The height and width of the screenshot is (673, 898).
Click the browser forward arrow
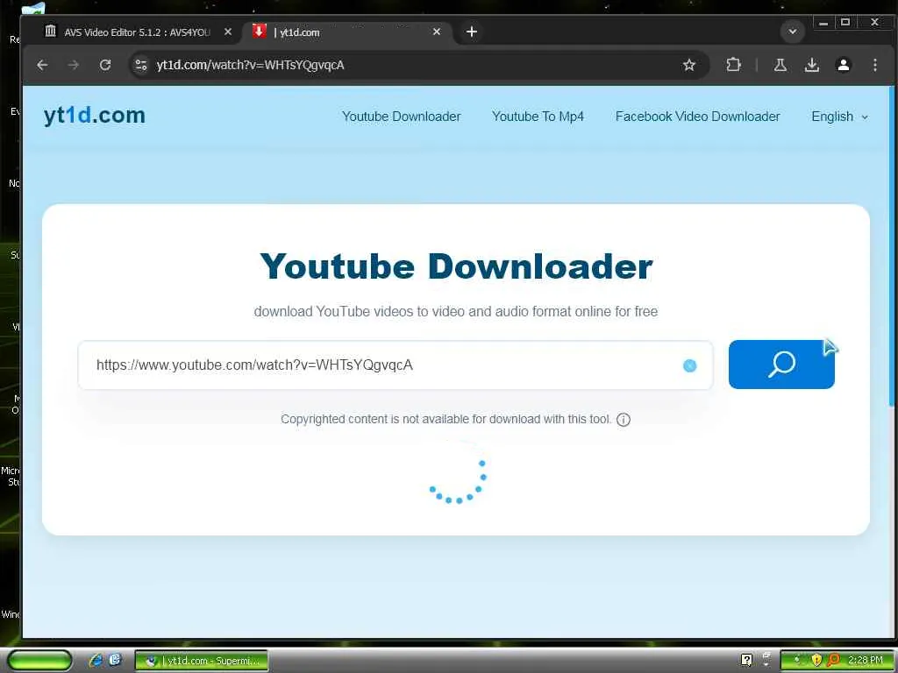tap(74, 65)
